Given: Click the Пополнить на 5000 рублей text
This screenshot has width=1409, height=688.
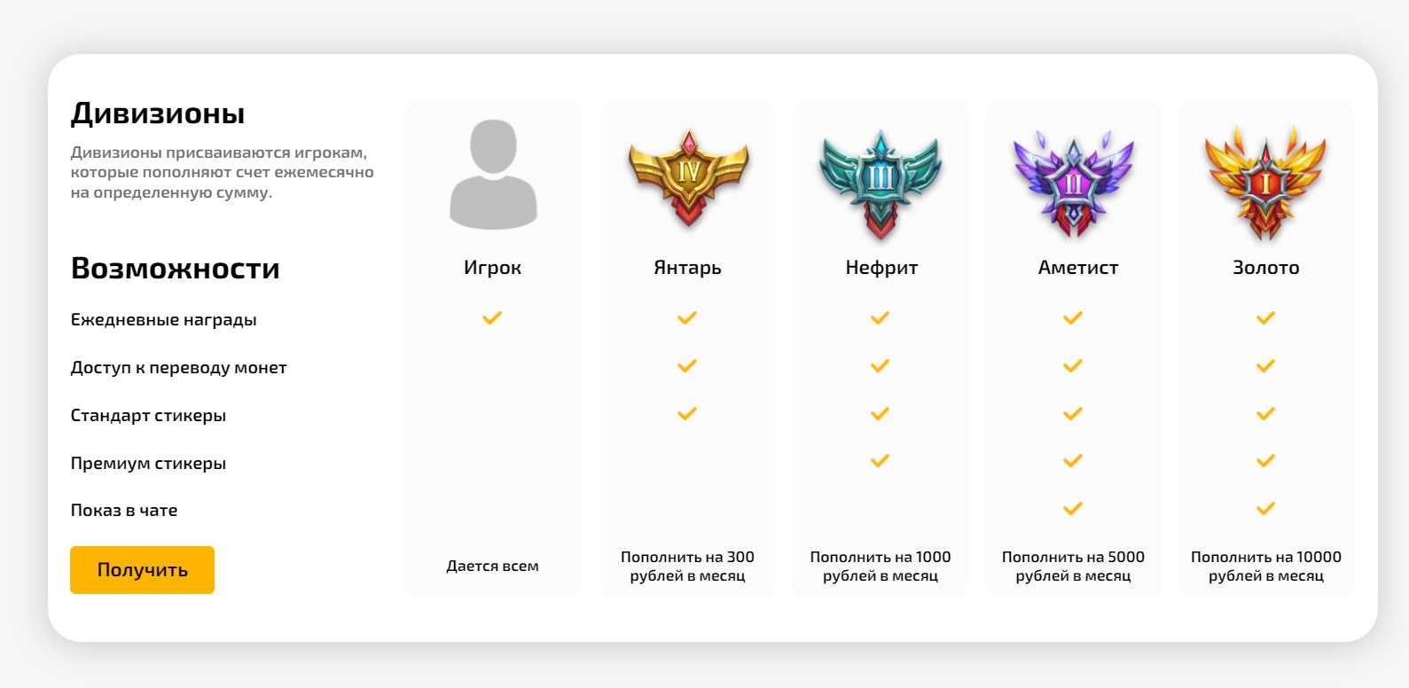Looking at the screenshot, I should 1073,567.
